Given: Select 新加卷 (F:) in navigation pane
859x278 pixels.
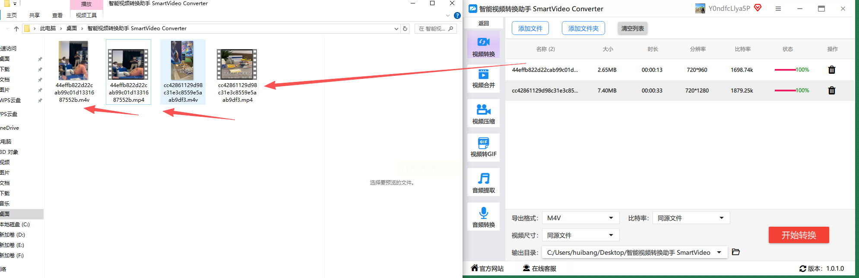Looking at the screenshot, I should (x=12, y=256).
